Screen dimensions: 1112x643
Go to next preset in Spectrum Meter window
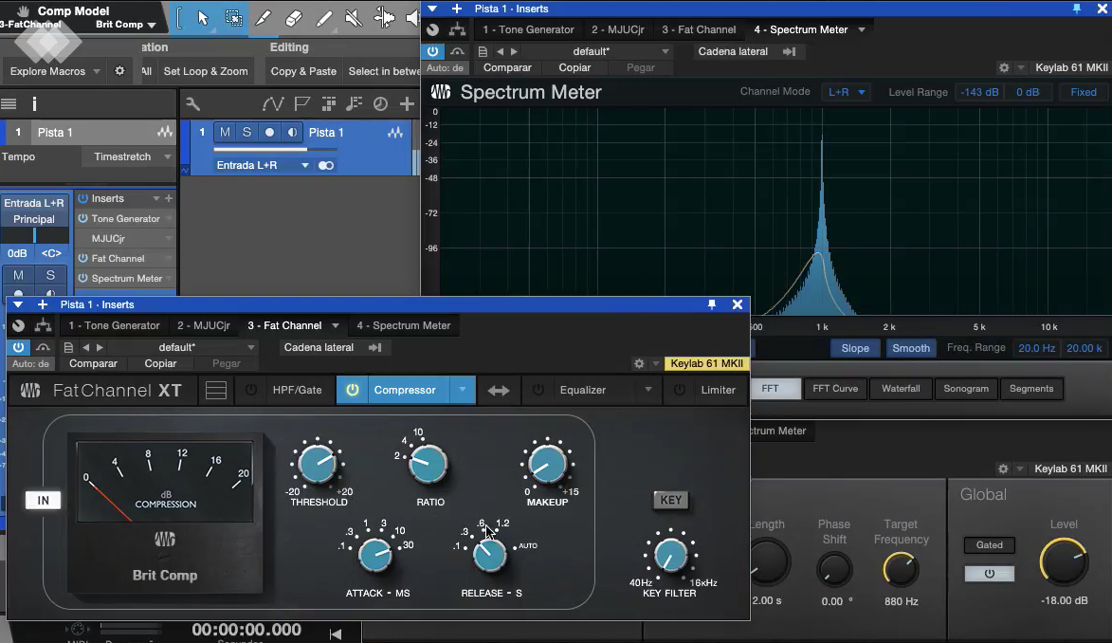coord(514,51)
